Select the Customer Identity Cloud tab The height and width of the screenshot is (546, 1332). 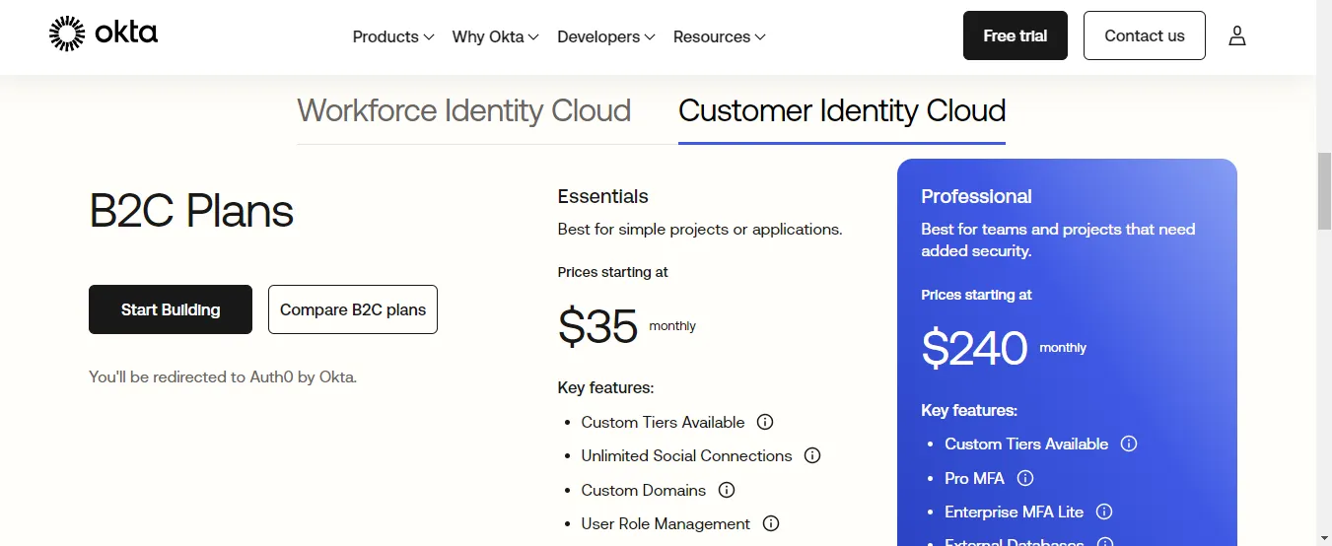click(842, 110)
